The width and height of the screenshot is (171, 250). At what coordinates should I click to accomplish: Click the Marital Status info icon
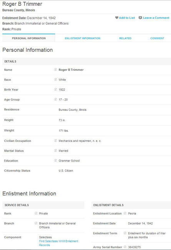[55, 150]
